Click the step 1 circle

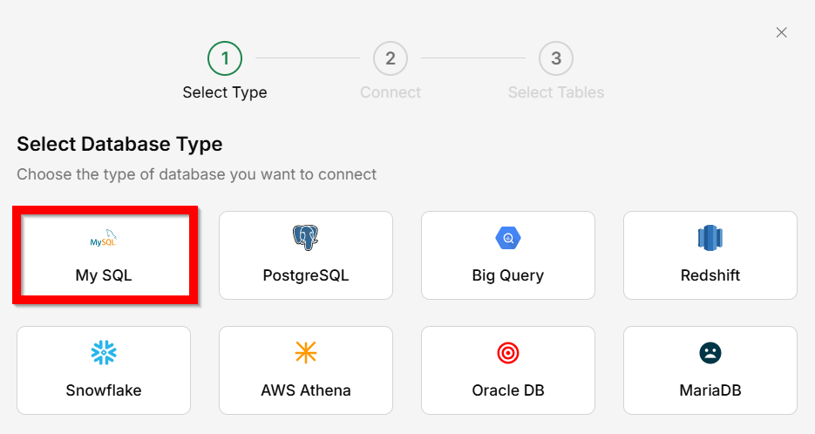pyautogui.click(x=225, y=58)
